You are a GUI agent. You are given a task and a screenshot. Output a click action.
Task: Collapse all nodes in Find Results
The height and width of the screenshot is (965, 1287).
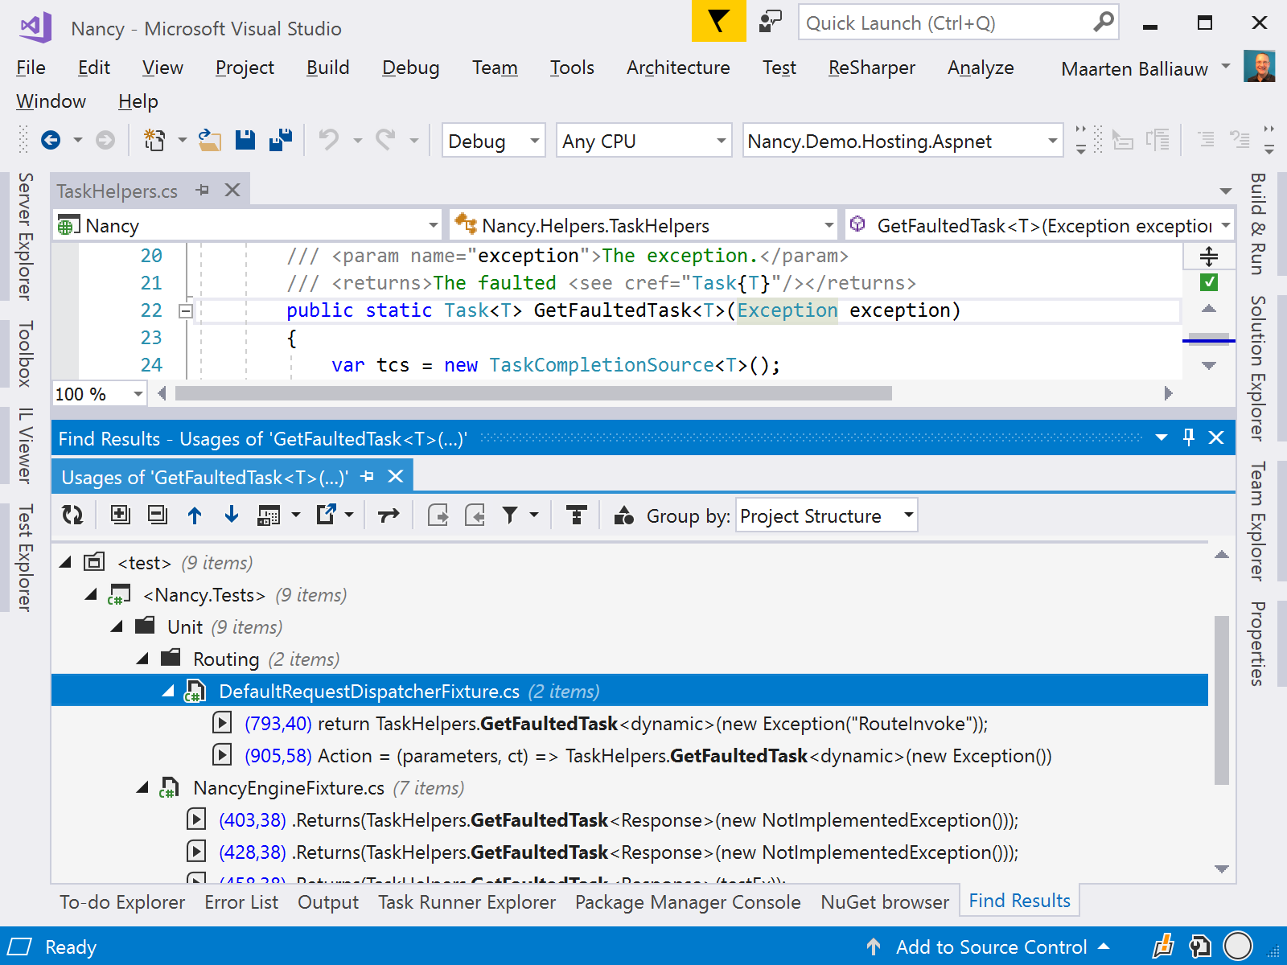(158, 515)
